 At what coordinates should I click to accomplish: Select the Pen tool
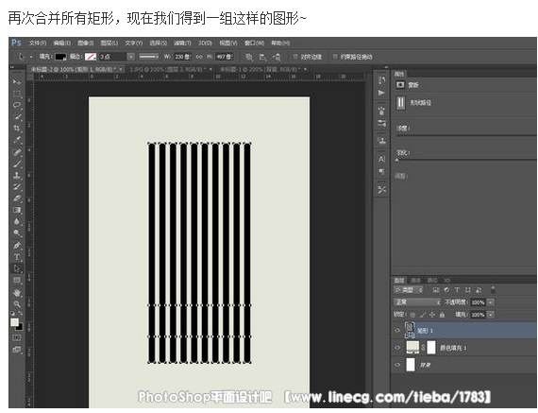[16, 246]
